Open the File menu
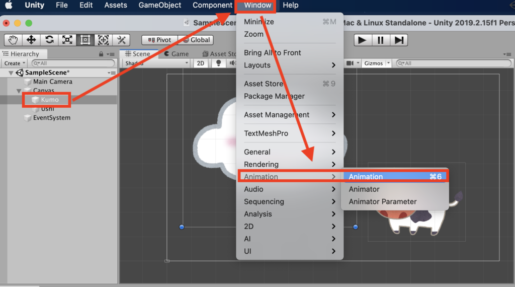 (61, 5)
